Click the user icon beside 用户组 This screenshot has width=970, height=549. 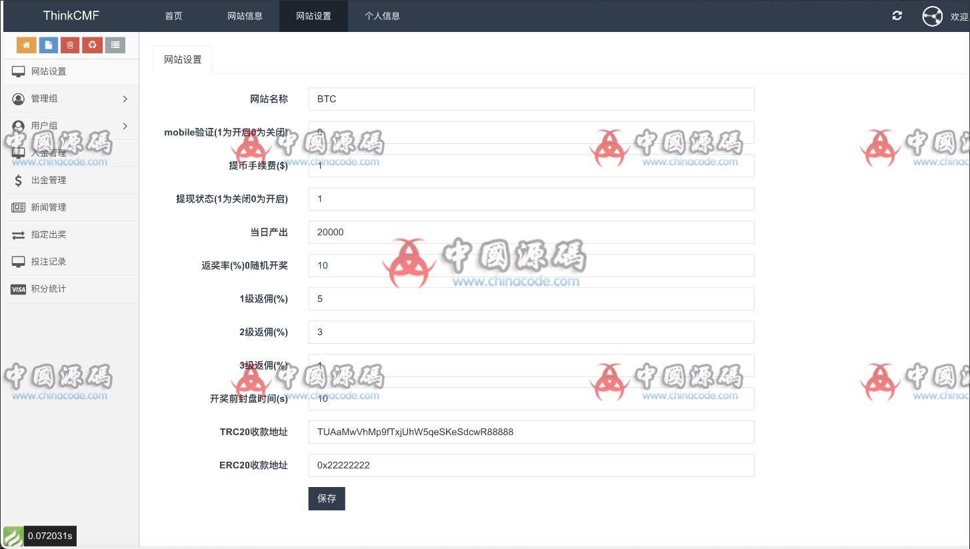(x=18, y=126)
